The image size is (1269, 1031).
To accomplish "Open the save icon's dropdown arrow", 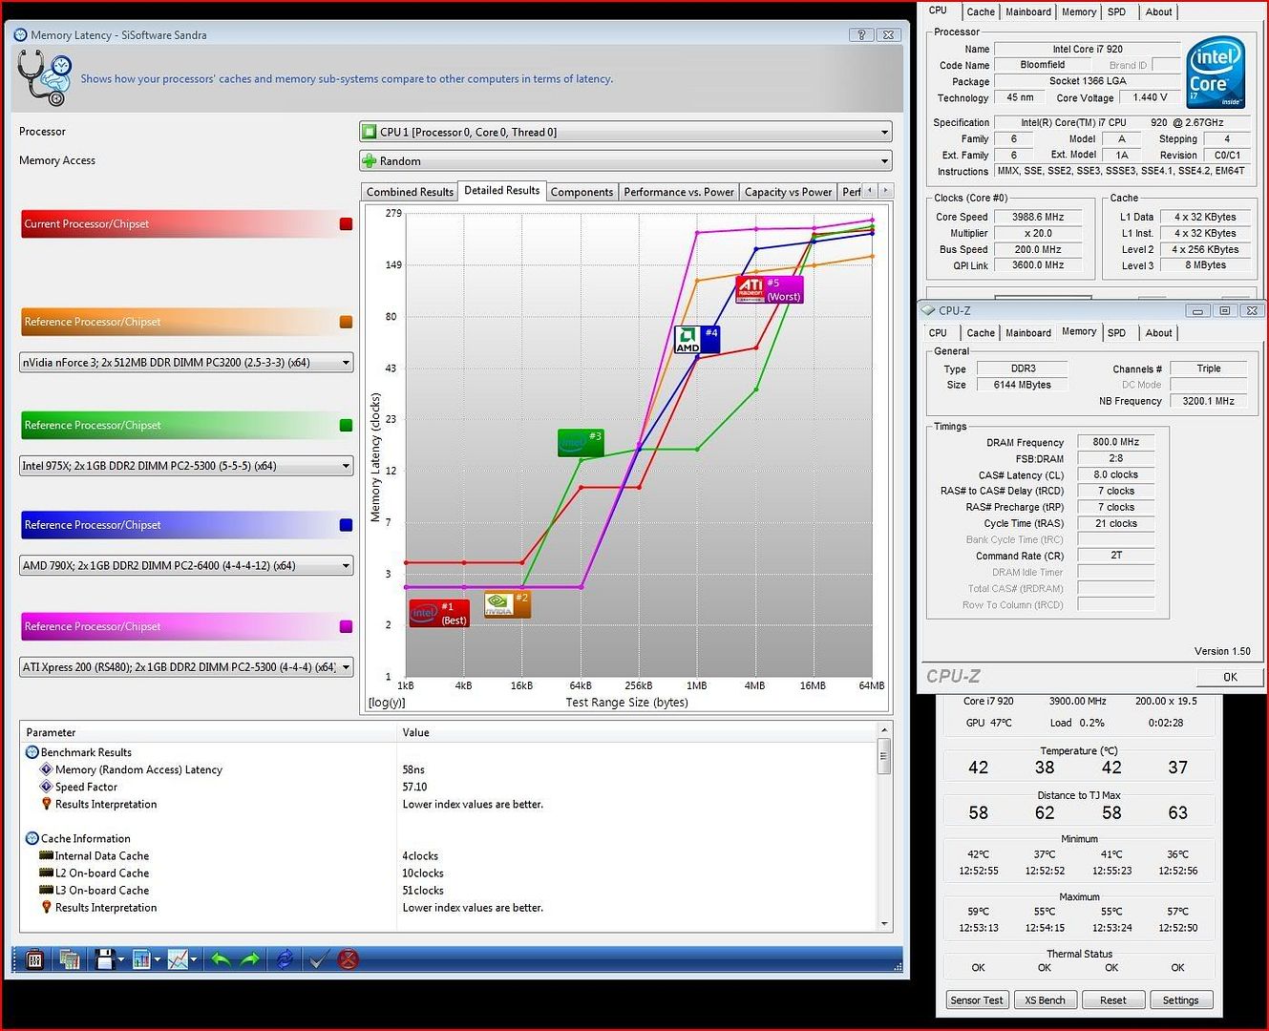I will pyautogui.click(x=121, y=960).
